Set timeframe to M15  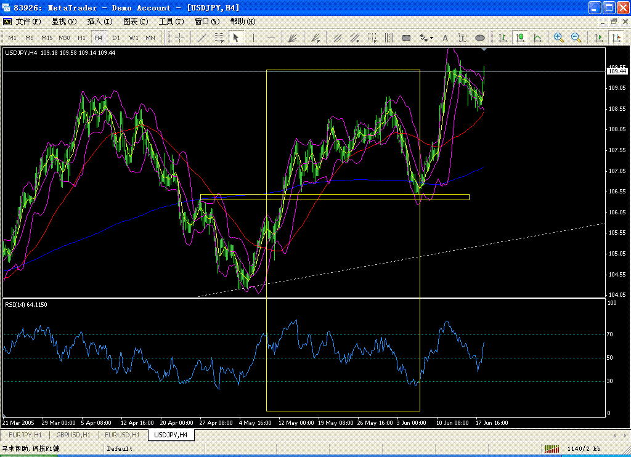[x=47, y=38]
